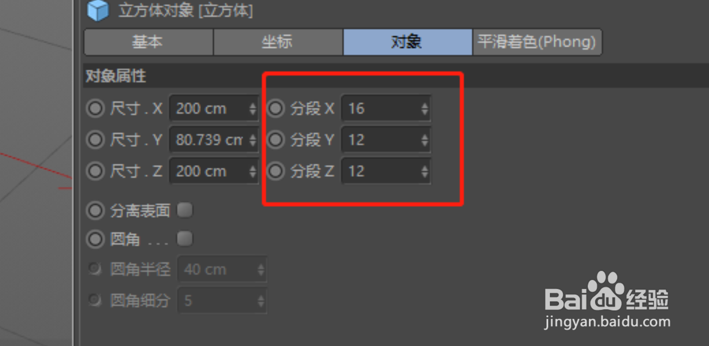Screen dimensions: 709x346
Task: Enable the 圆角 checkbox
Action: tap(185, 239)
